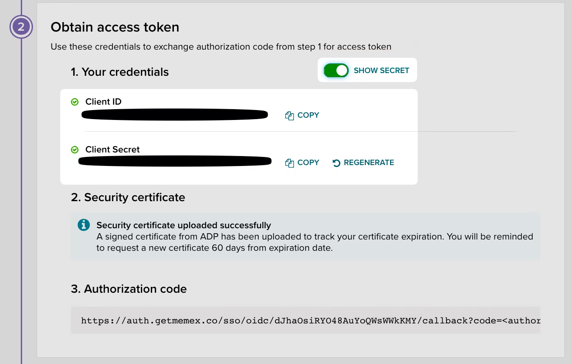Click the green checkmark next to Client Secret
Viewport: 572px width, 364px height.
pyautogui.click(x=74, y=149)
